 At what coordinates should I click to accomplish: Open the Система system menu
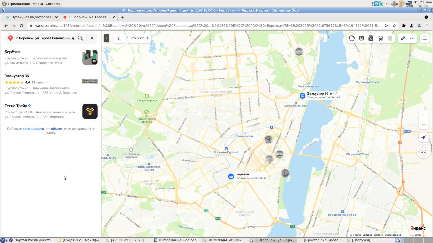(x=53, y=4)
